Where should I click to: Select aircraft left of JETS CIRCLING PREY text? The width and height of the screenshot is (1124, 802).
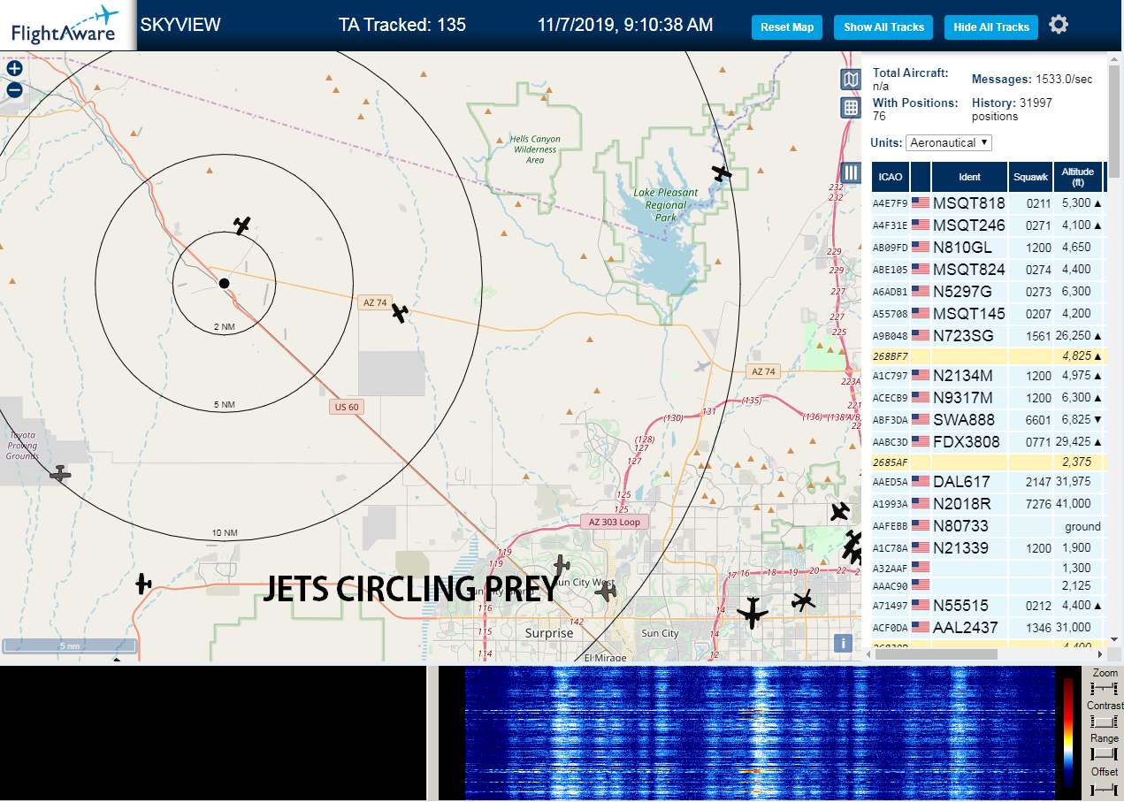pos(143,584)
